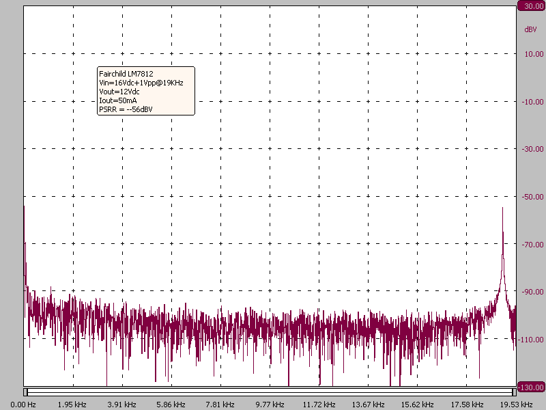Click the 7.81 kHz frequency label
Image resolution: width=546 pixels, height=410 pixels.
click(220, 405)
